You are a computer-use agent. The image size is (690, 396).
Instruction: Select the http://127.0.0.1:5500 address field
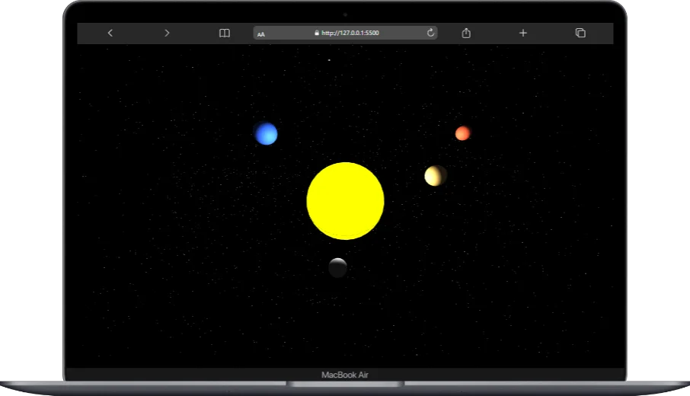click(x=346, y=33)
